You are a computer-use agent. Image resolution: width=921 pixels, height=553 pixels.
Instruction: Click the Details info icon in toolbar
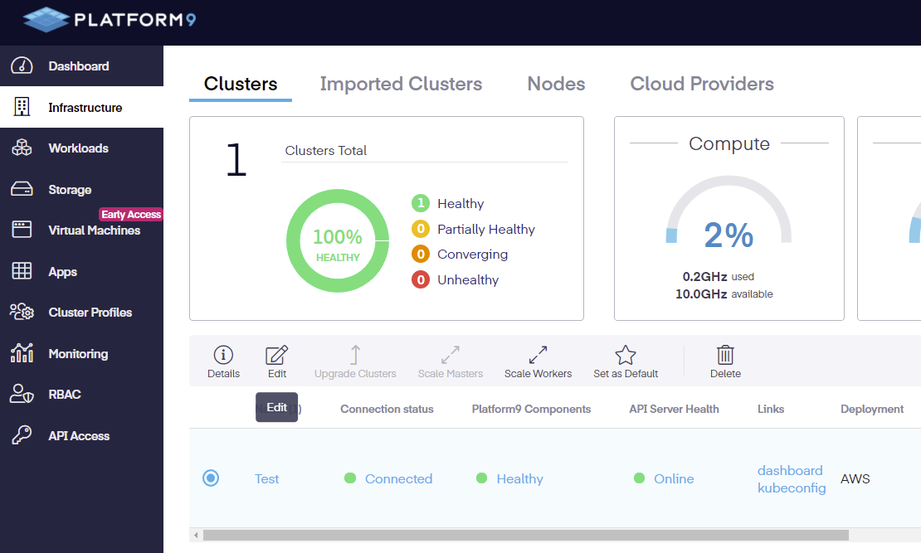coord(223,356)
